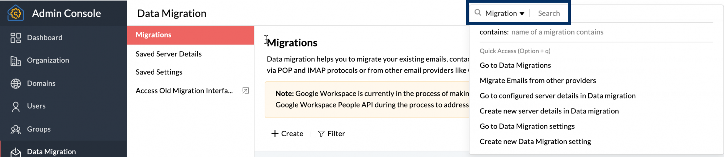The height and width of the screenshot is (157, 724).
Task: Select Go to Data Migration settings
Action: (527, 126)
